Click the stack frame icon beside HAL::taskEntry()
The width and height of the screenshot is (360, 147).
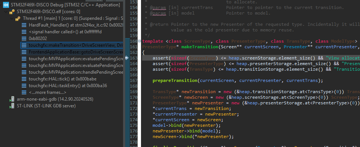point(24,86)
